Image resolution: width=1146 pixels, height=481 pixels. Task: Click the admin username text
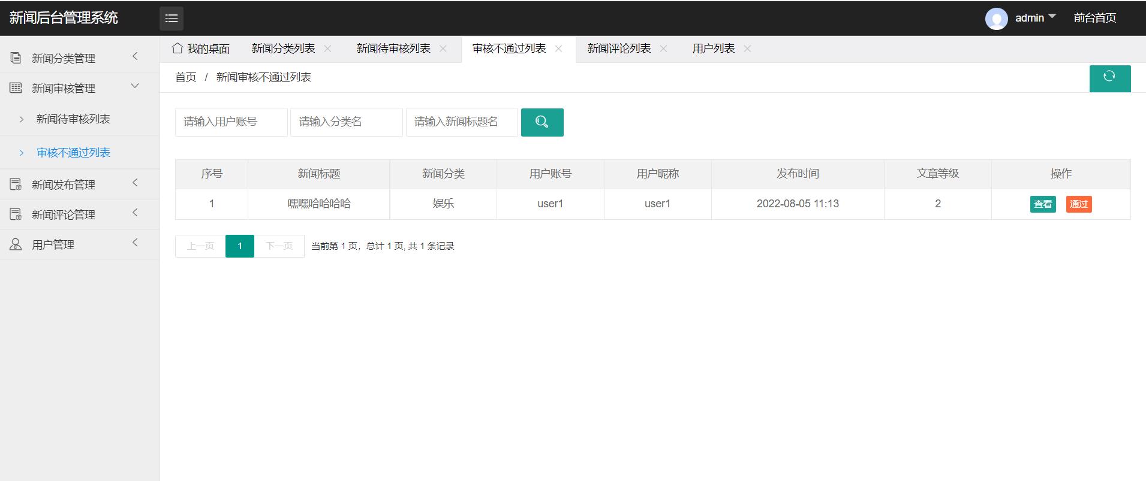tap(1030, 18)
